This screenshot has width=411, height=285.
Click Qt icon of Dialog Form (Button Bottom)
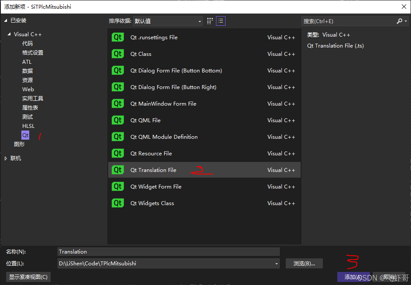[118, 70]
